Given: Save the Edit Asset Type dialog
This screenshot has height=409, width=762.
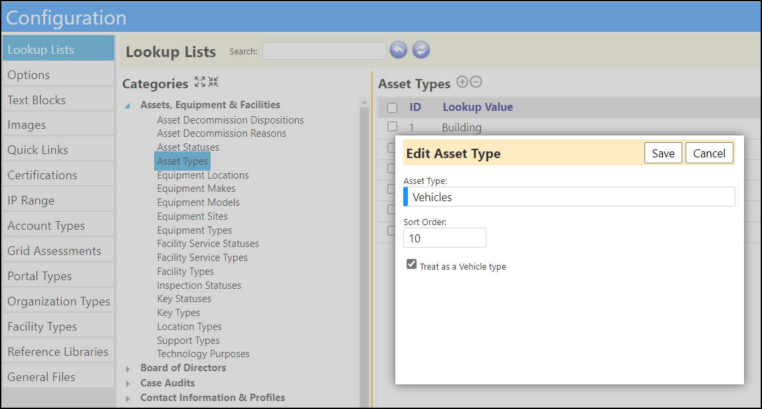Looking at the screenshot, I should 664,153.
